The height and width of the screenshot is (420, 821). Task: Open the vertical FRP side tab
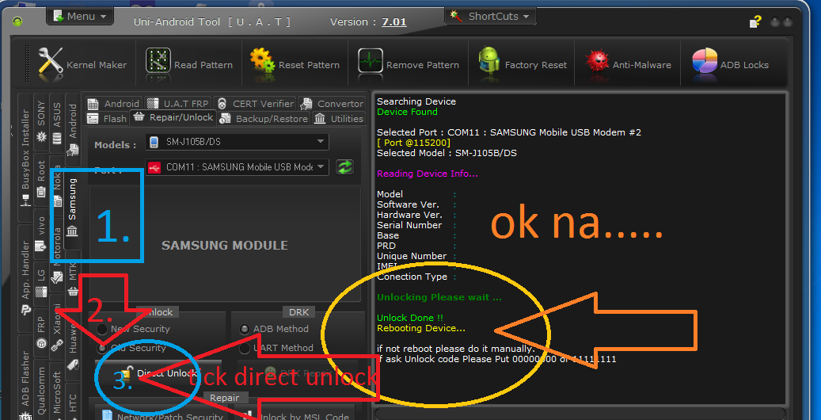pyautogui.click(x=41, y=331)
